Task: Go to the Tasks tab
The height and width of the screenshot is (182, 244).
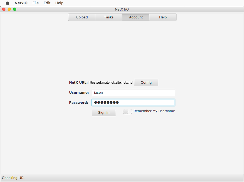Action: 109,17
